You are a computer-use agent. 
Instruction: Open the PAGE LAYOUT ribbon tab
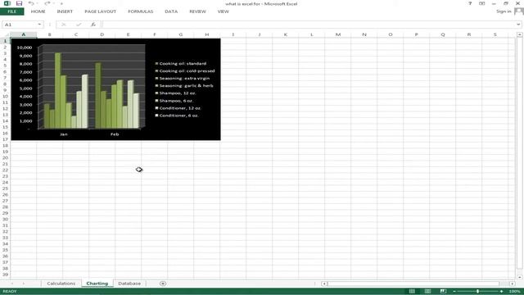point(100,11)
